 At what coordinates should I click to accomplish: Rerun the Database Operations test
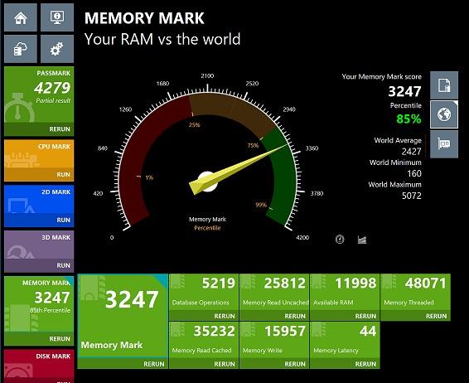point(225,316)
